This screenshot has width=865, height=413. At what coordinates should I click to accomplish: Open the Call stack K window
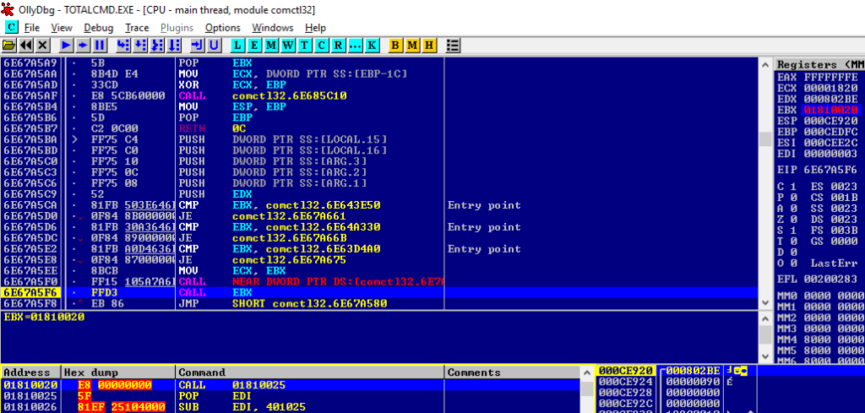[372, 45]
